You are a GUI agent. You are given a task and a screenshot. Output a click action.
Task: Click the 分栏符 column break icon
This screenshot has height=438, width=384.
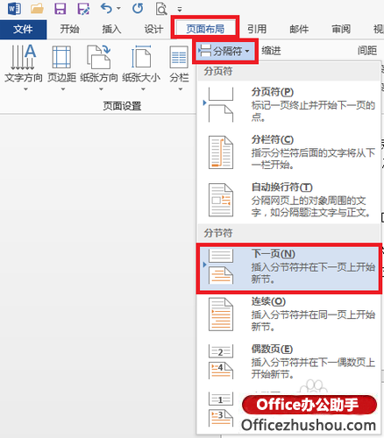(221, 152)
